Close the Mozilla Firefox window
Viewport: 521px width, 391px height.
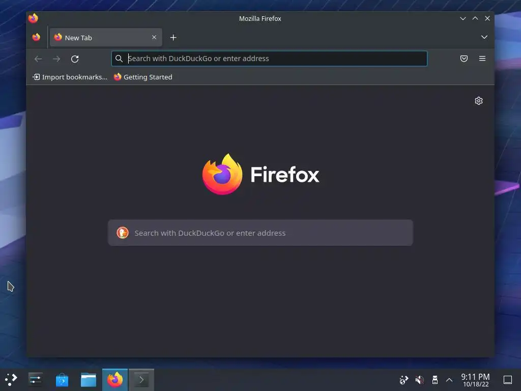[487, 19]
